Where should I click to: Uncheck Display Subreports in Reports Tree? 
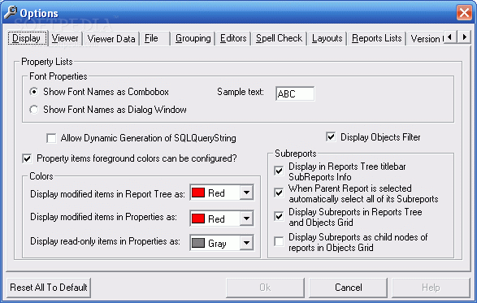(279, 217)
